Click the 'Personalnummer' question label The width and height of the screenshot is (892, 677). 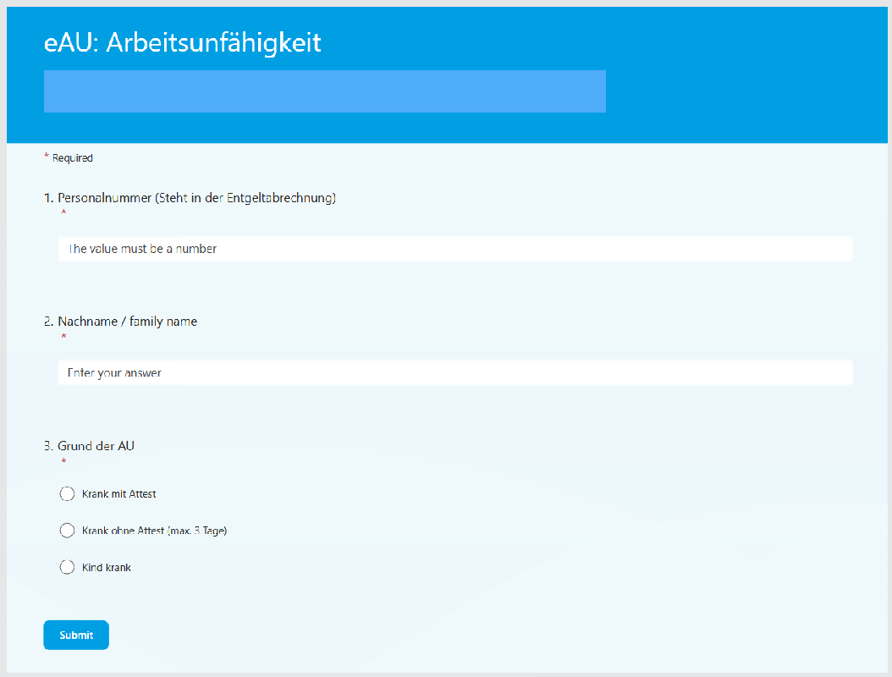click(x=104, y=198)
